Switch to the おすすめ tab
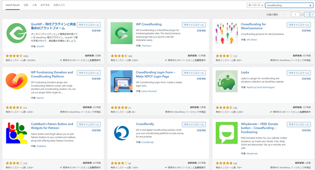The height and width of the screenshot is (170, 315). 45,5
